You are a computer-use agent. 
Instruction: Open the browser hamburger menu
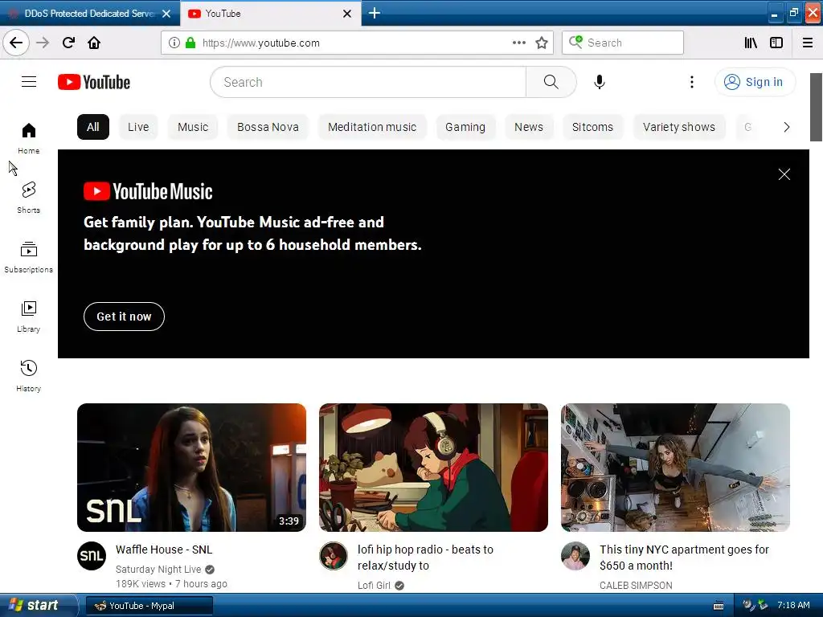click(x=807, y=43)
